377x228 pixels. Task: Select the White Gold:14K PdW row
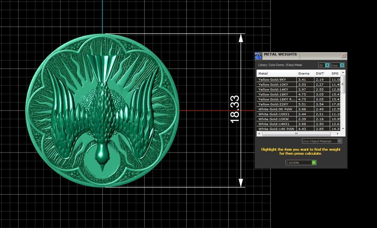[x=299, y=129]
